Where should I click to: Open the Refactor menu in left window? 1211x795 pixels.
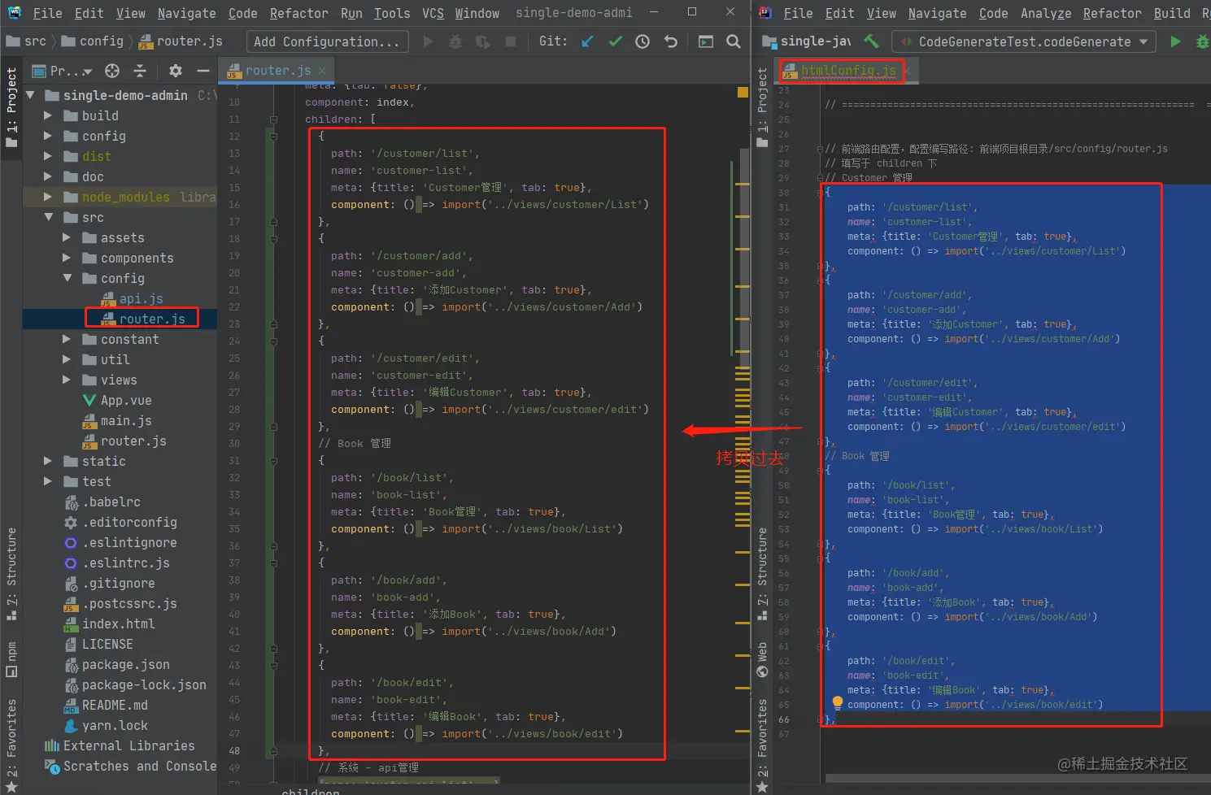tap(298, 13)
